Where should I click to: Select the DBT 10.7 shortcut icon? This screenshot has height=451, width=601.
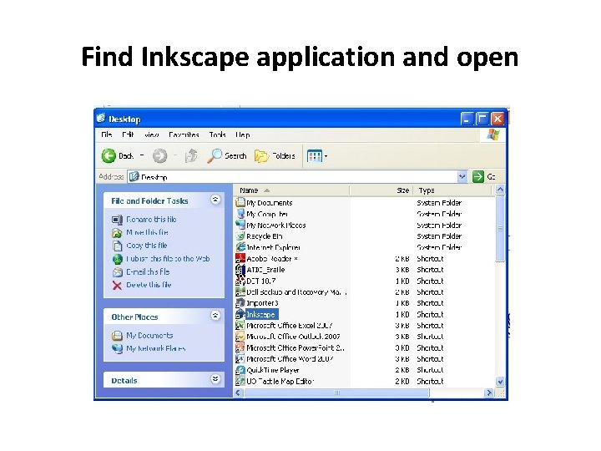pos(240,281)
